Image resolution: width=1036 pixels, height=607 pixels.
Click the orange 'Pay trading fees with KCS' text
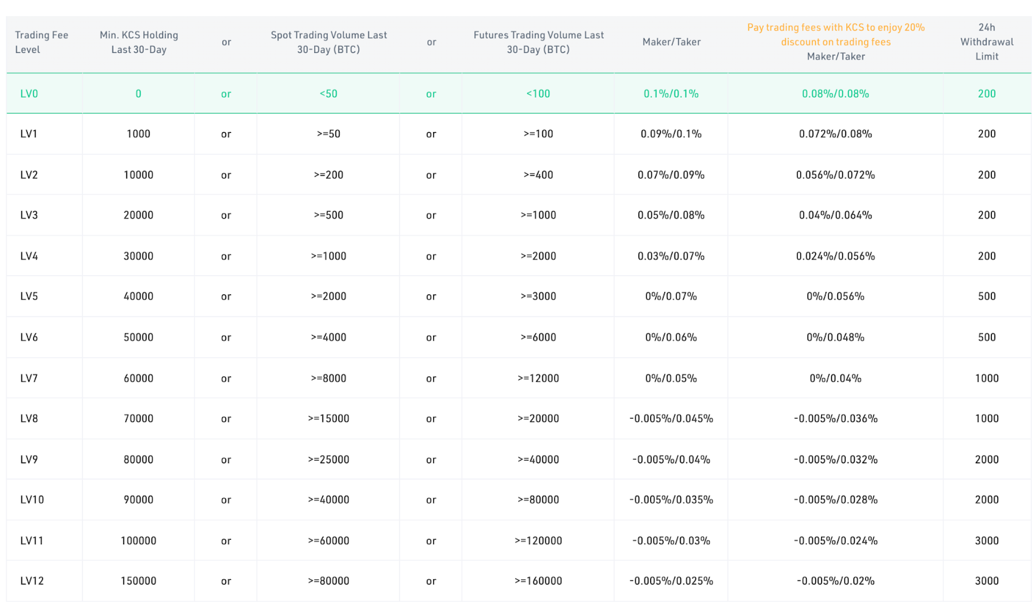tap(835, 34)
